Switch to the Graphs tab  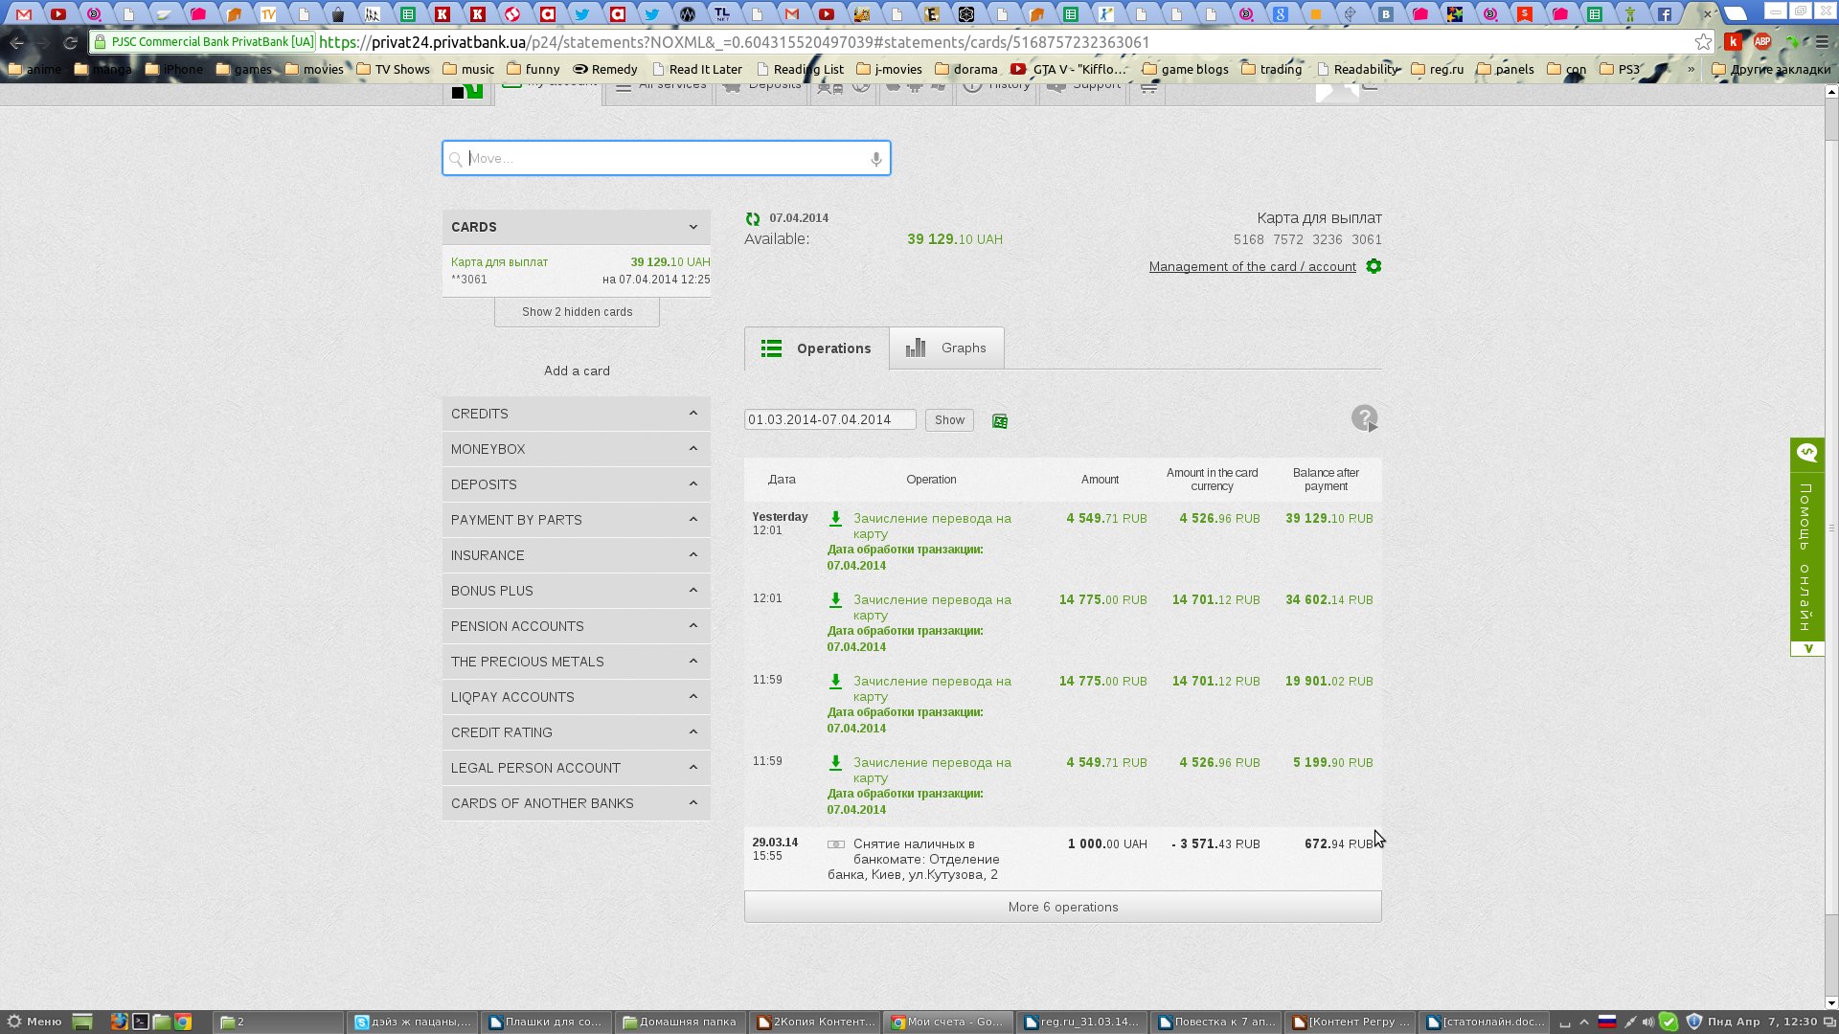click(946, 348)
